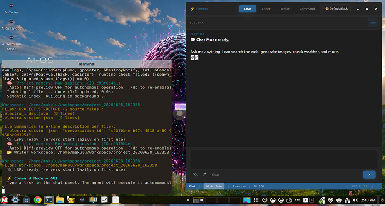Click the UTF-8 encoding indicator
Screen dimensions: 385x206
[356, 186]
